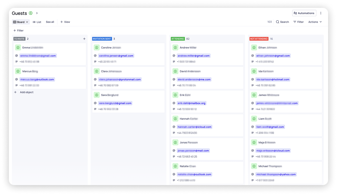The width and height of the screenshot is (337, 195).
Task: Open Marcus's outlook.com email link
Action: coord(37,79)
